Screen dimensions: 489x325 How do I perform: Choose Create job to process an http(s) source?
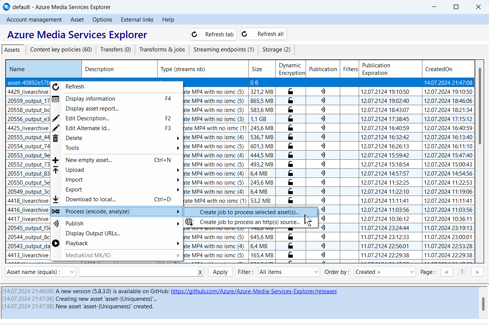[250, 222]
